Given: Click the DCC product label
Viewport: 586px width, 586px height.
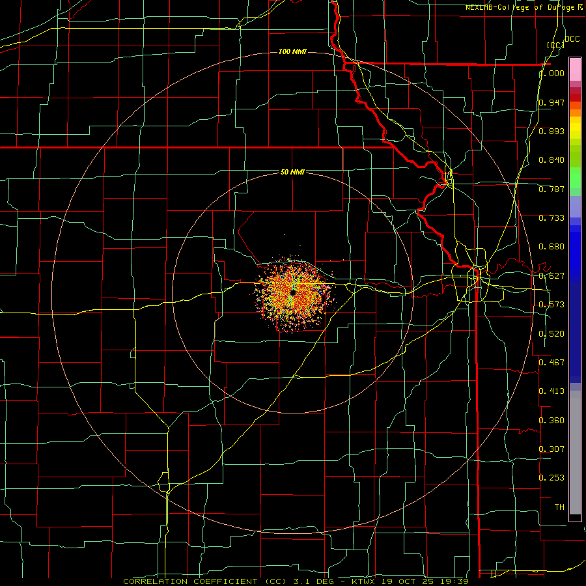Looking at the screenshot, I should point(572,39).
